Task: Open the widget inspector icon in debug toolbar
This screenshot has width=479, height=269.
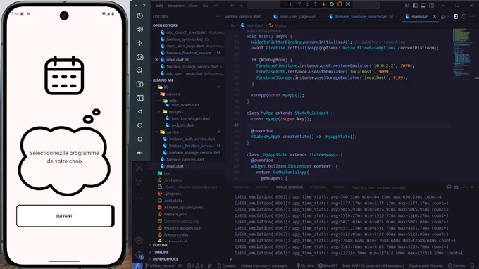Action: click(x=348, y=4)
